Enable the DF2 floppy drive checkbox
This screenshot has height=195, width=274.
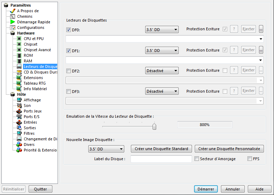[68, 71]
